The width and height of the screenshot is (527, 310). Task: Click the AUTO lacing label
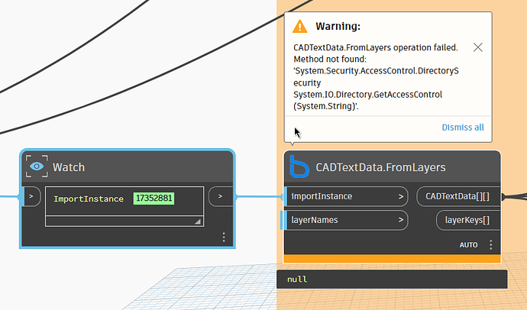point(468,245)
